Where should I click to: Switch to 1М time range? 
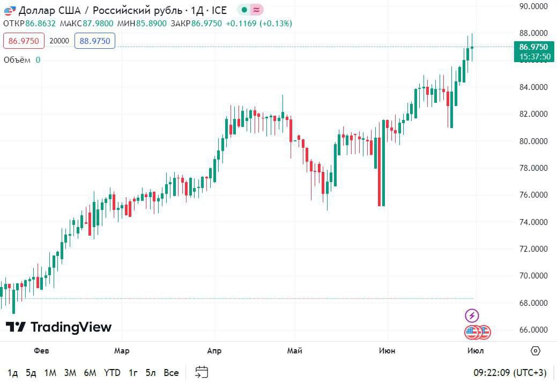50,372
